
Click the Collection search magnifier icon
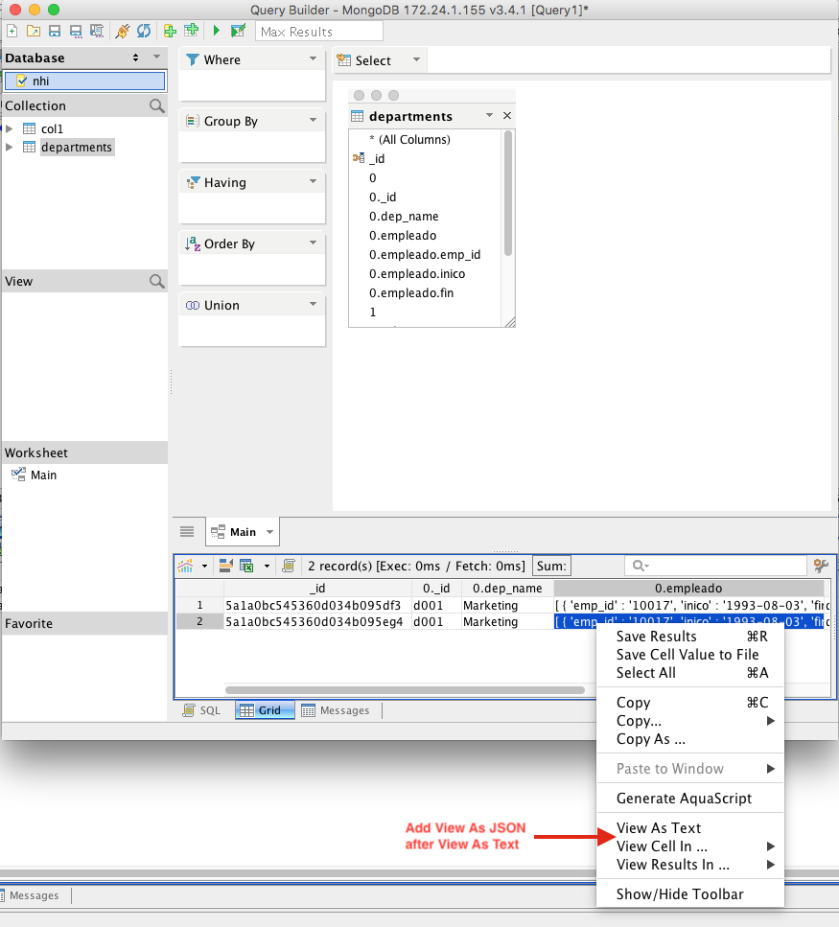click(156, 105)
